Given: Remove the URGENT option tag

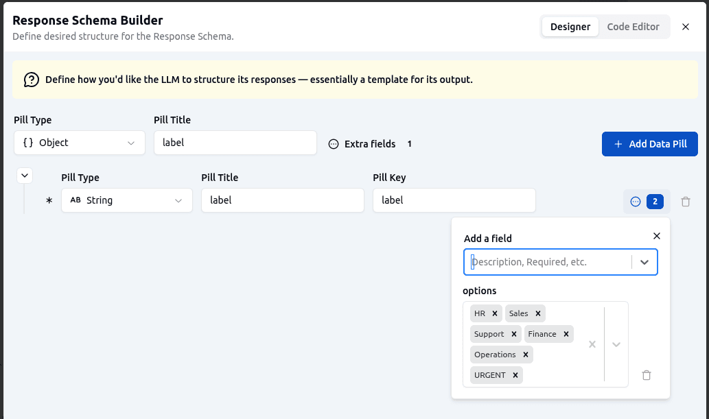Looking at the screenshot, I should coord(514,375).
